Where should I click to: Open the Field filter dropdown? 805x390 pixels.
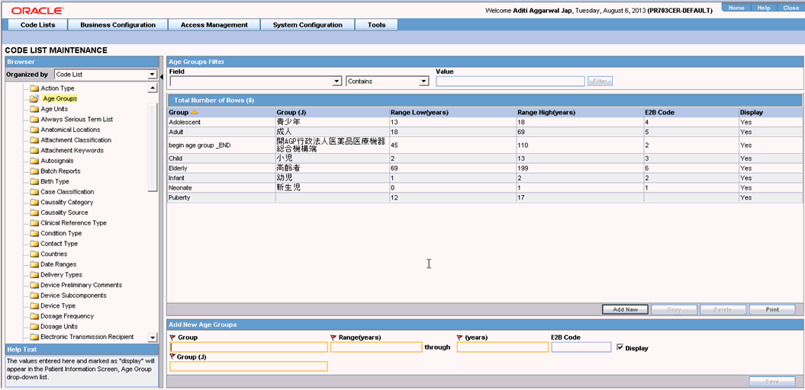(x=336, y=81)
